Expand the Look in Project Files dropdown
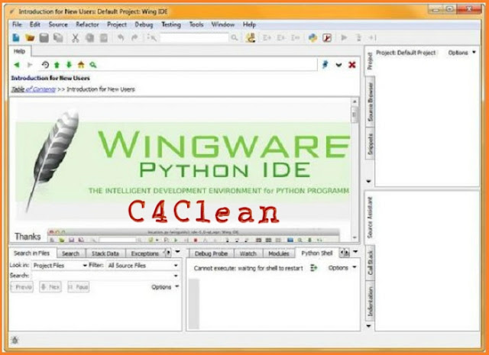The image size is (489, 355). pyautogui.click(x=60, y=266)
